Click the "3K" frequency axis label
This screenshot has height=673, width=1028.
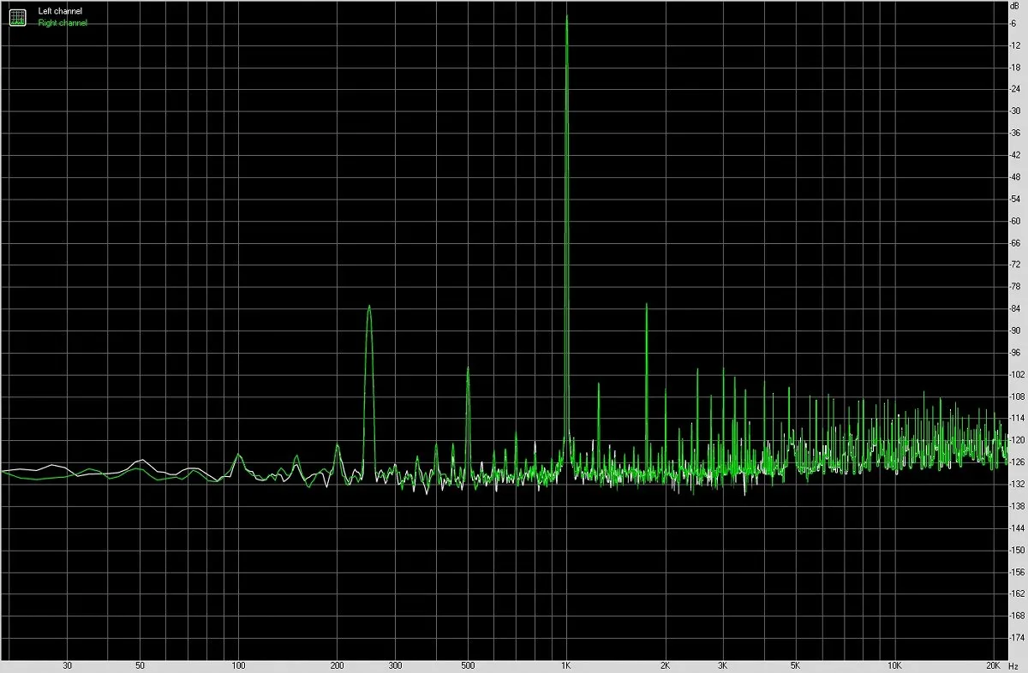tap(723, 664)
